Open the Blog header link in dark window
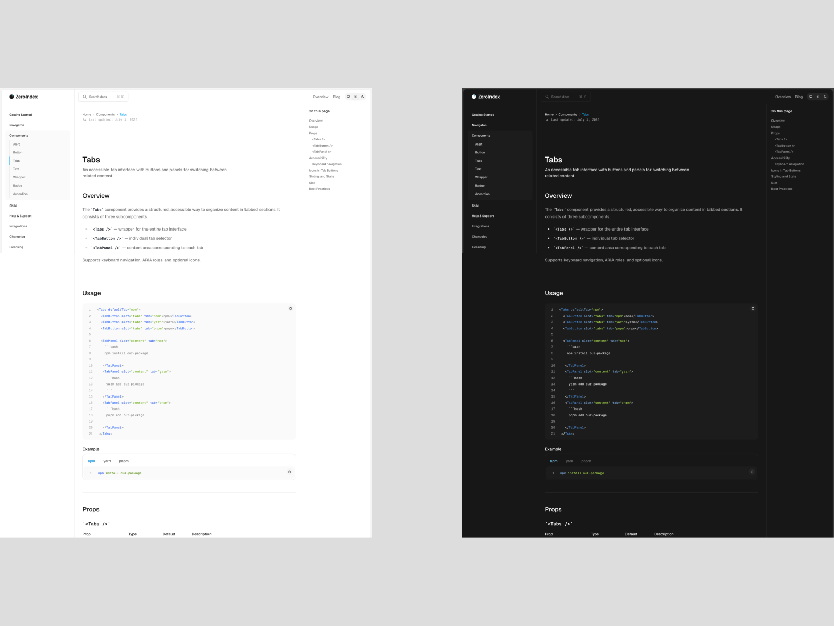Viewport: 834px width, 626px height. coord(799,97)
